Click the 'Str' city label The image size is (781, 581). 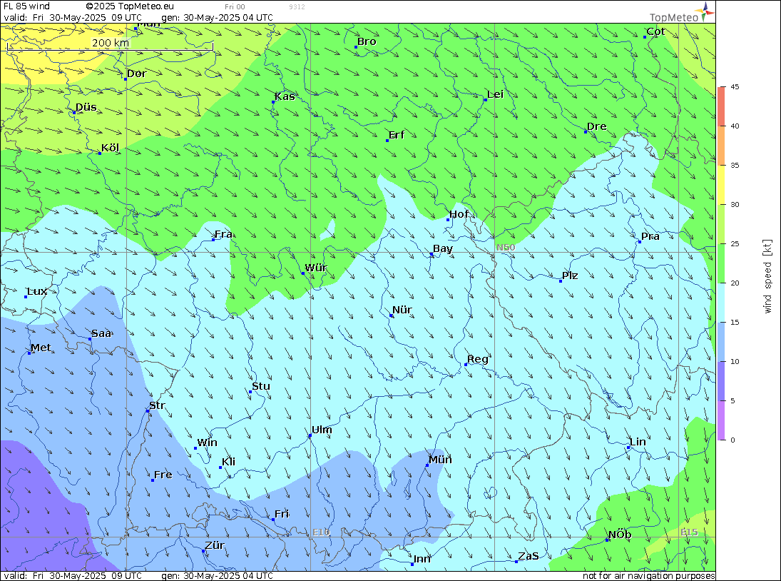coord(157,405)
